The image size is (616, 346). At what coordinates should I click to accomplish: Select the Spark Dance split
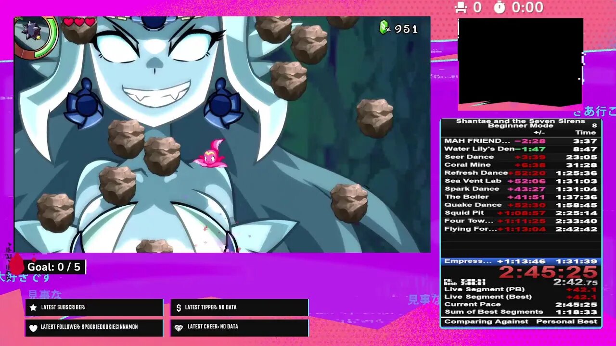(x=521, y=189)
